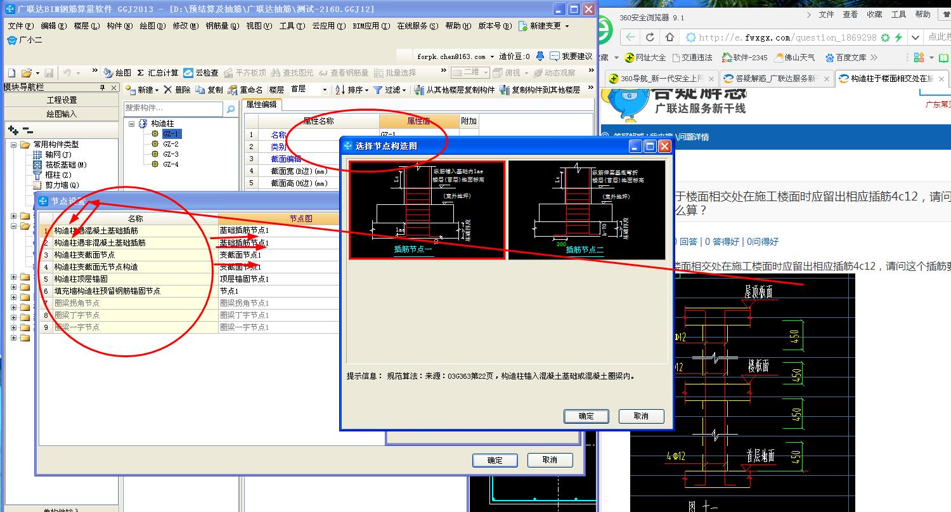This screenshot has height=512, width=951.
Task: Rename the component with 重命名
Action: click(245, 90)
